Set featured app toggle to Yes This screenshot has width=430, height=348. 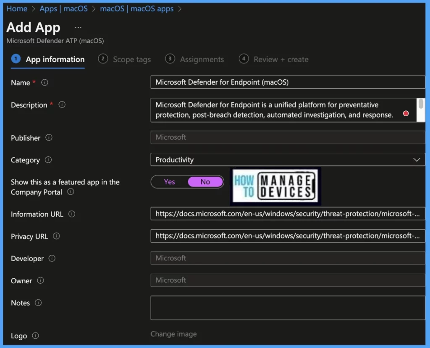pyautogui.click(x=170, y=182)
